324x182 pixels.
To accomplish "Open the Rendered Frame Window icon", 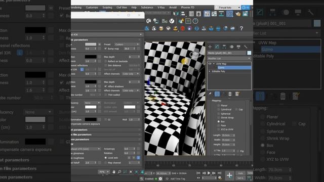I will click(x=245, y=14).
